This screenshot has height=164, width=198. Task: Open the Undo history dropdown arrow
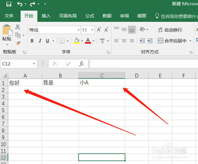click(x=26, y=4)
